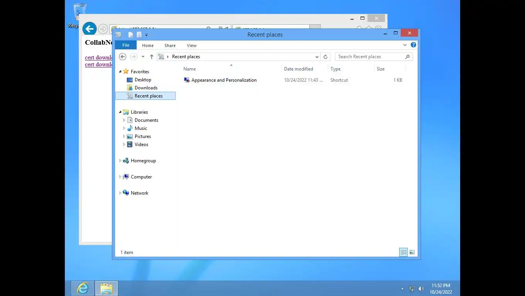Screen dimensions: 525x296
Task: Click the Explorer forward navigation arrow
Action: click(x=134, y=57)
